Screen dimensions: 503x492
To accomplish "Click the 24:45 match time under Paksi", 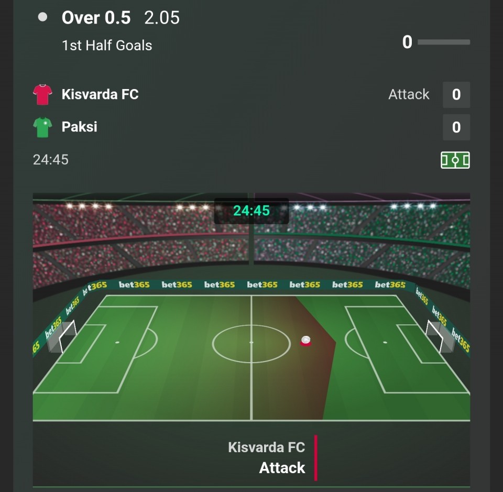I will [x=51, y=159].
